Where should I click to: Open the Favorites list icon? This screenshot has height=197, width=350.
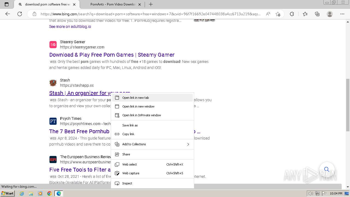coord(305,14)
